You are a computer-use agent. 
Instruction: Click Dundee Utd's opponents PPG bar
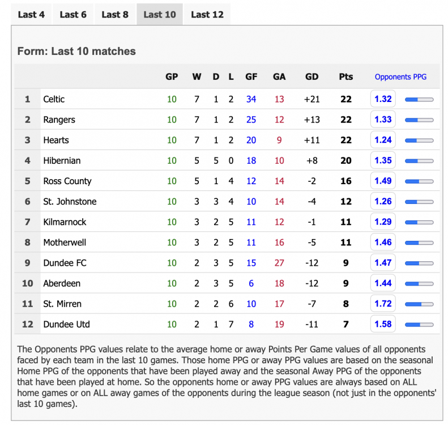click(419, 325)
